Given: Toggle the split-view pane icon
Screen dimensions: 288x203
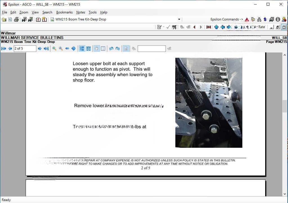Looking at the screenshot, I should click(x=103, y=48).
